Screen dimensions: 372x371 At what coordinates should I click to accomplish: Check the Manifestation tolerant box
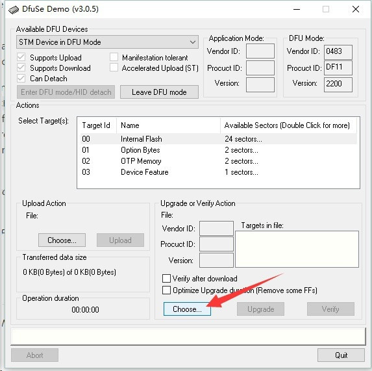[114, 57]
